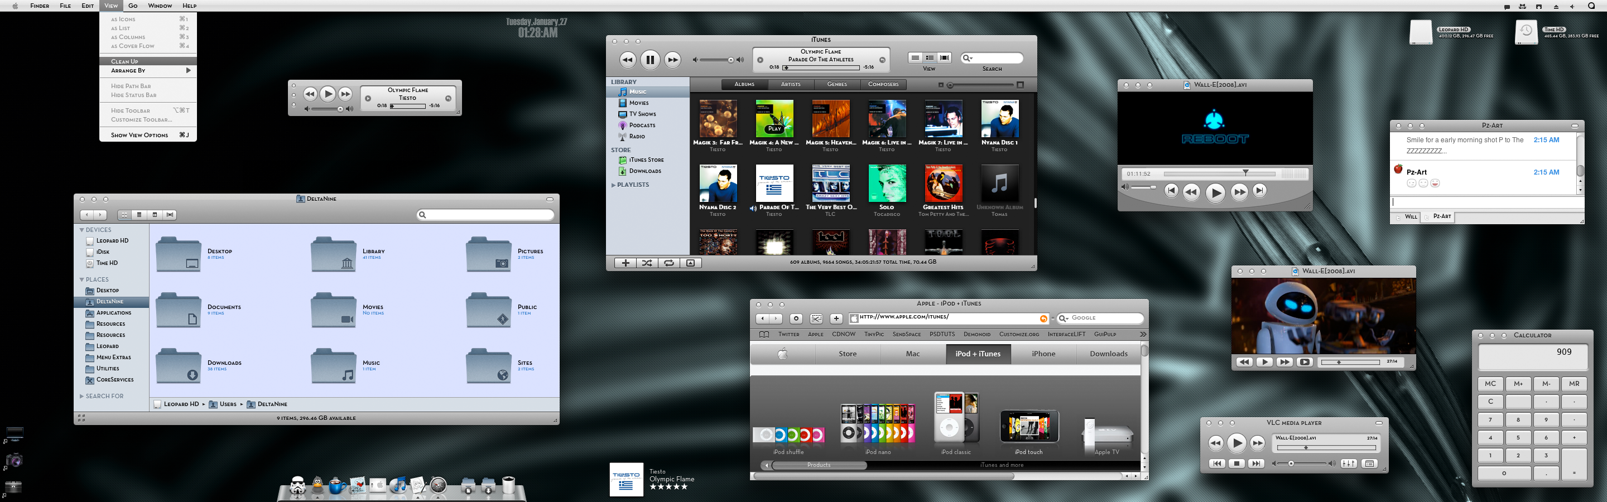Open the Pictures folder in Finder window

488,254
